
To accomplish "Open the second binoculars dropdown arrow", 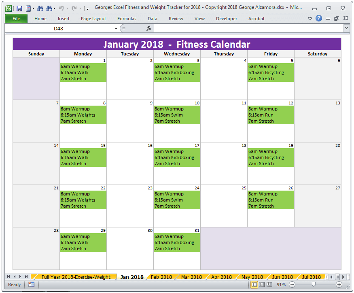I will click(54, 8).
